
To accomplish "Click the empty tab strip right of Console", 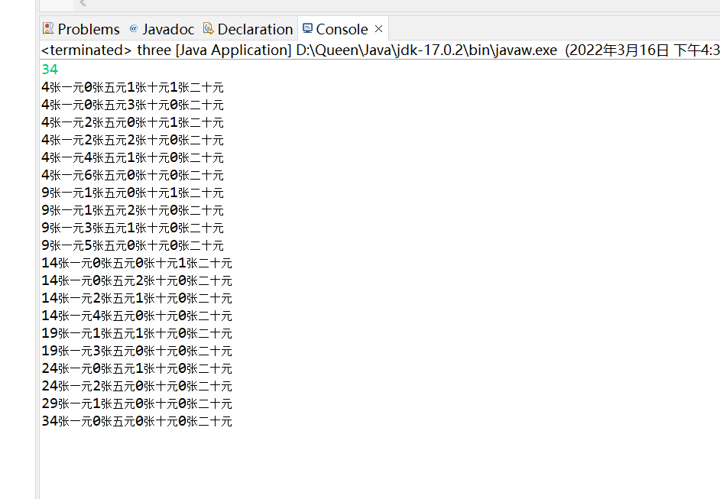I will click(535, 28).
